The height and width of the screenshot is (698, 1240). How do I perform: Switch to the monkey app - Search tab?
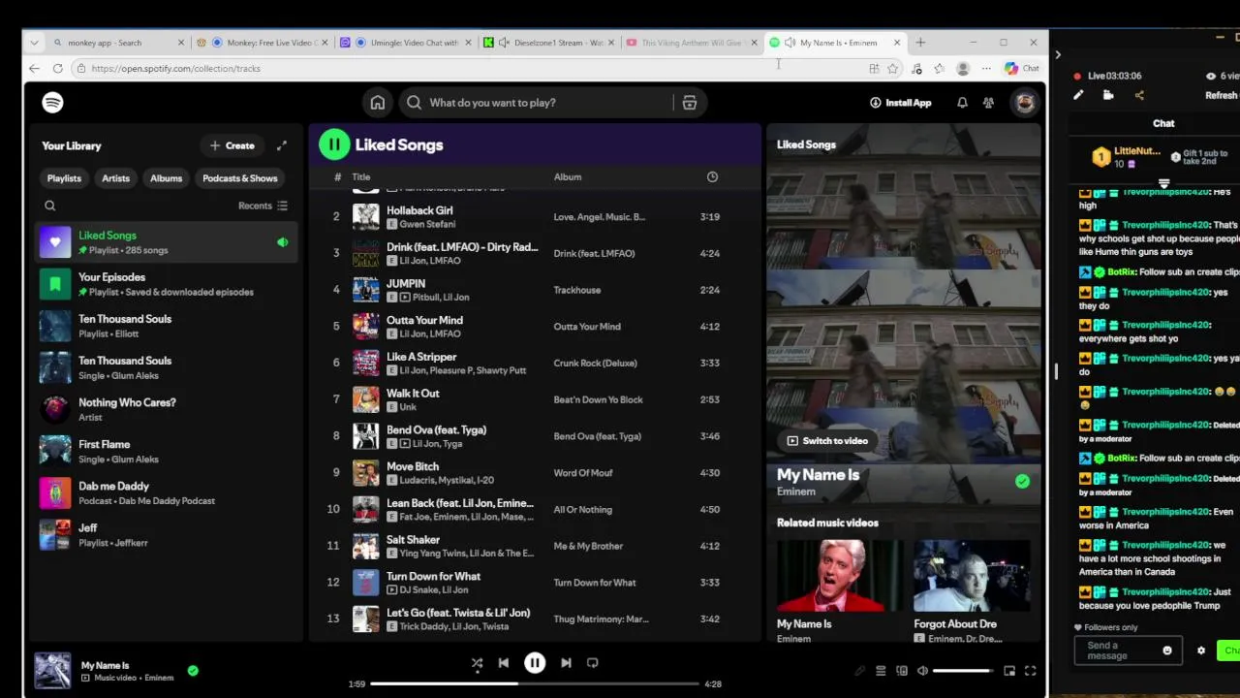tap(117, 43)
